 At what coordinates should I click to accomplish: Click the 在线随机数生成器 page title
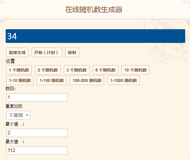pyautogui.click(x=94, y=10)
